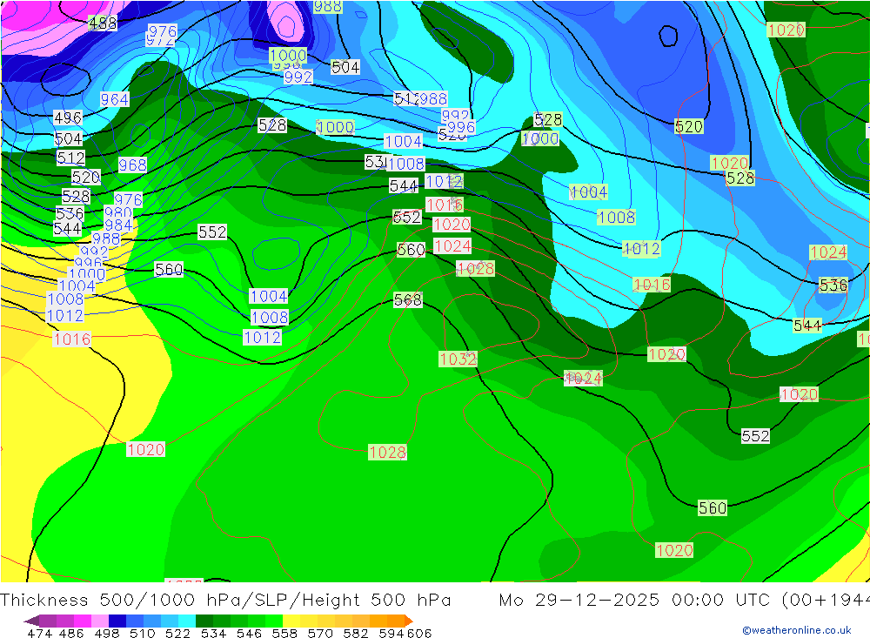This screenshot has height=638, width=870.
Task: Click the '496' height contour label
Action: [68, 118]
